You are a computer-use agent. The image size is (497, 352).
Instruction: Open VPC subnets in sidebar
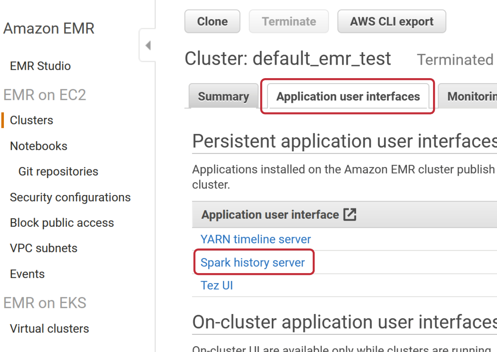click(x=44, y=248)
